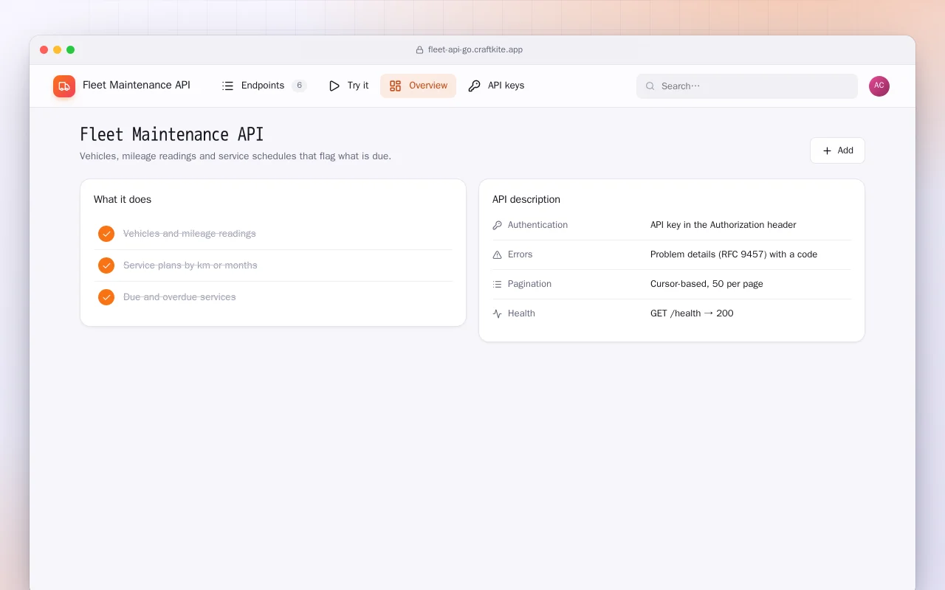Click the red window close button
945x590 pixels.
pos(44,50)
